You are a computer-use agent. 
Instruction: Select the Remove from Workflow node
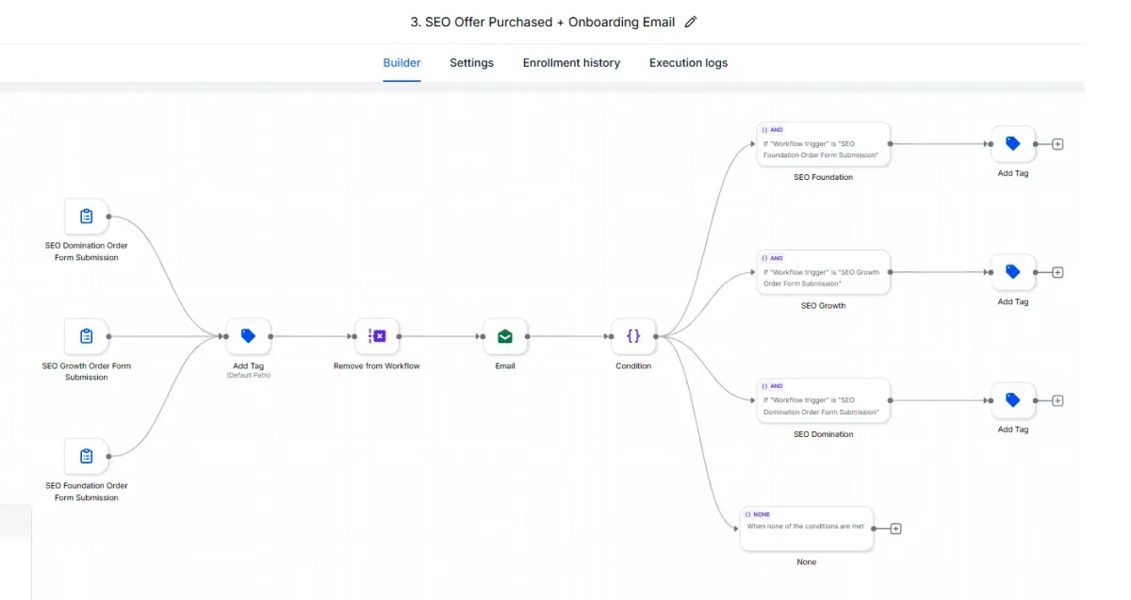[377, 336]
